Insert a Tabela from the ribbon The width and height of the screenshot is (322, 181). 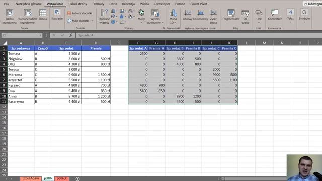pyautogui.click(x=43, y=15)
